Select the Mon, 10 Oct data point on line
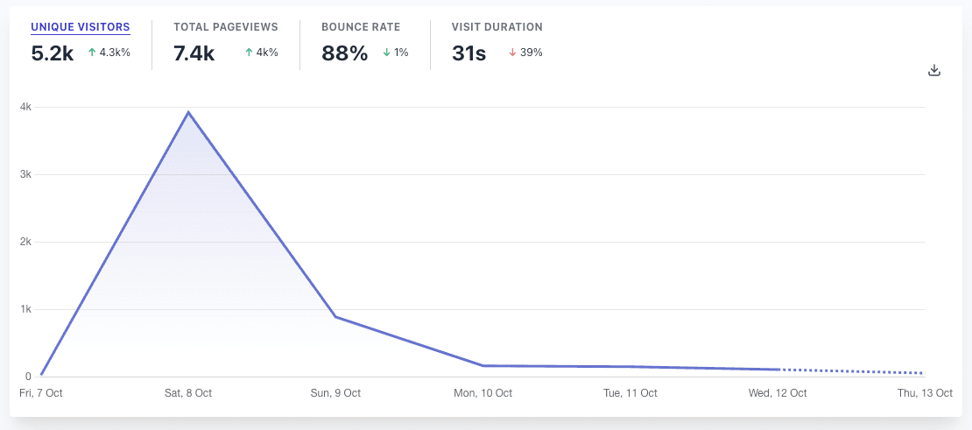972x430 pixels. (483, 365)
